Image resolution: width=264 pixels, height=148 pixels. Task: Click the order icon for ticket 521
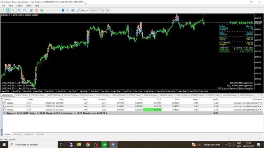(5, 103)
